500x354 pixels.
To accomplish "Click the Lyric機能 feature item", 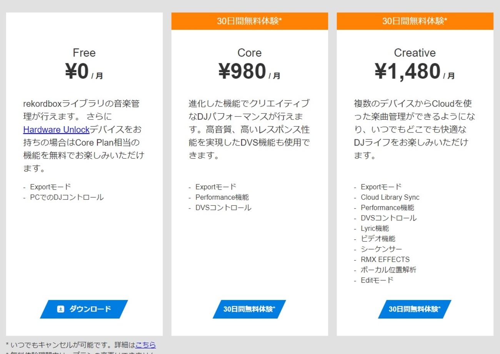I will [375, 228].
